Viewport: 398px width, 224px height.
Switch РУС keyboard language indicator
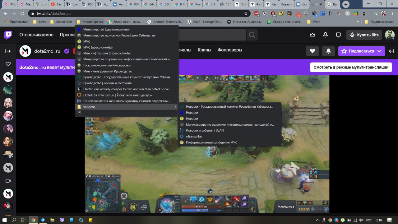[369, 220]
